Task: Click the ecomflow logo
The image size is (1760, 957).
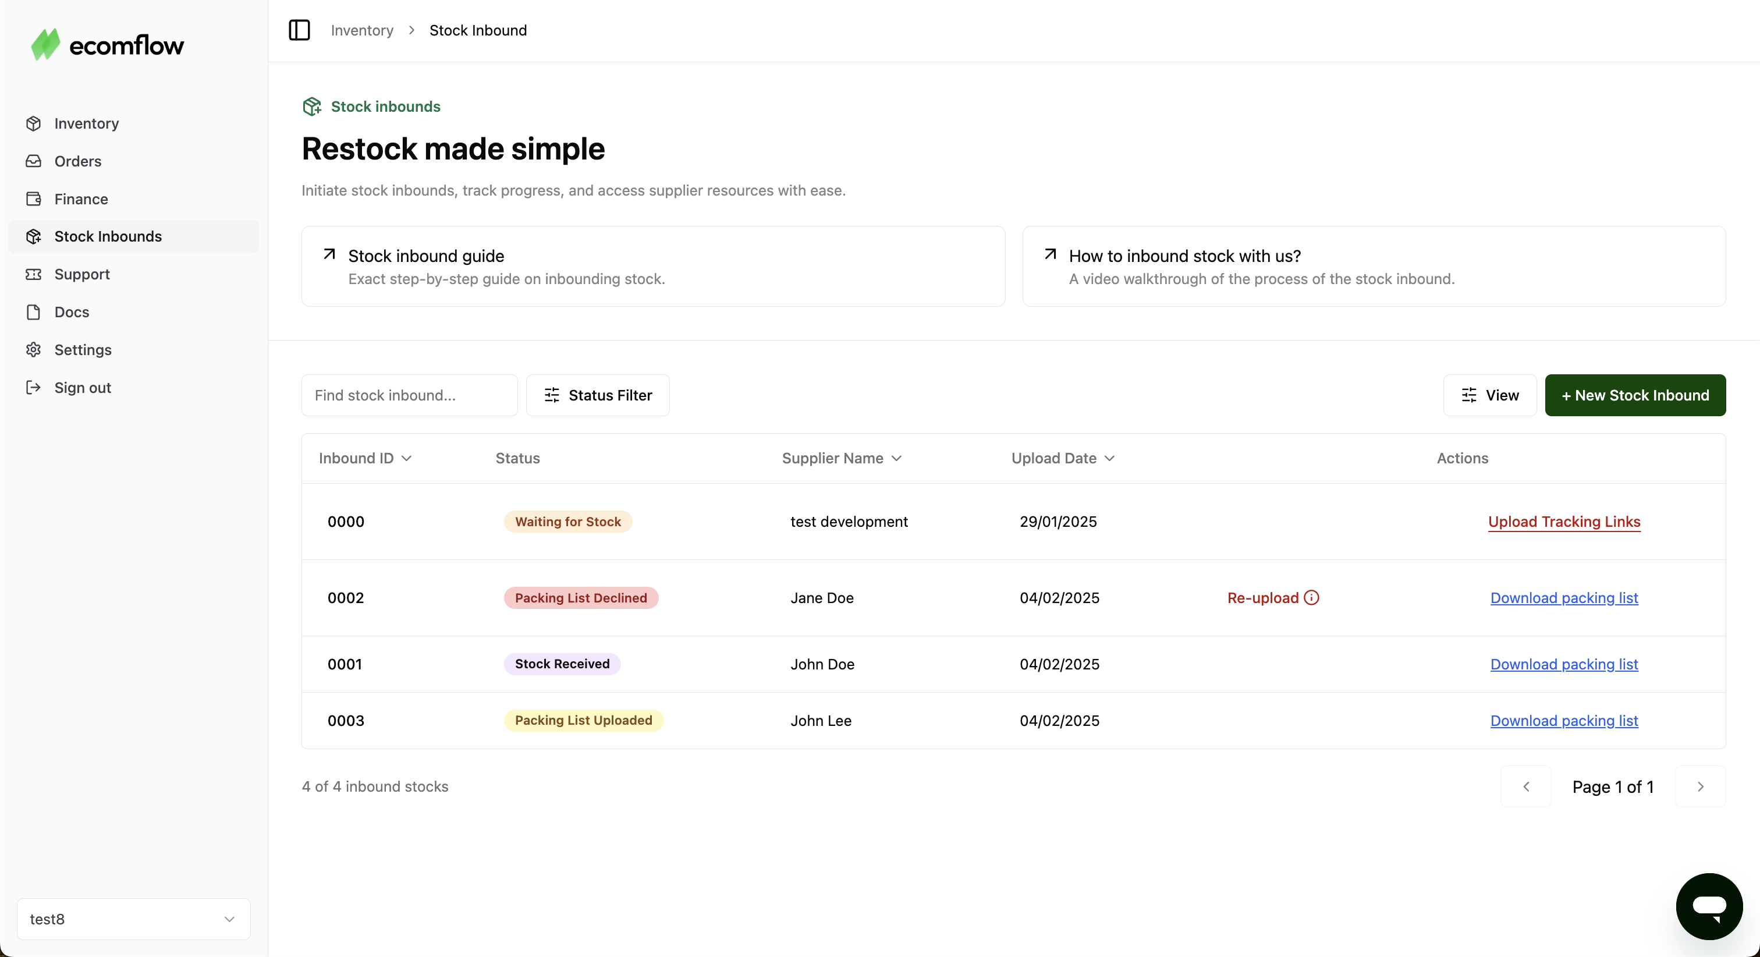Action: (x=107, y=45)
